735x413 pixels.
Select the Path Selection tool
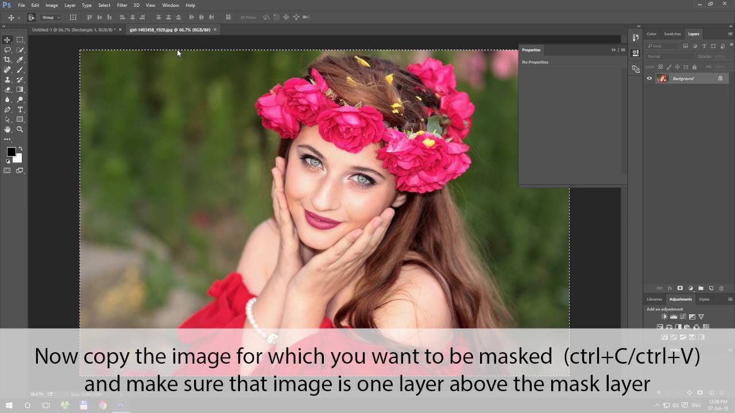click(7, 119)
